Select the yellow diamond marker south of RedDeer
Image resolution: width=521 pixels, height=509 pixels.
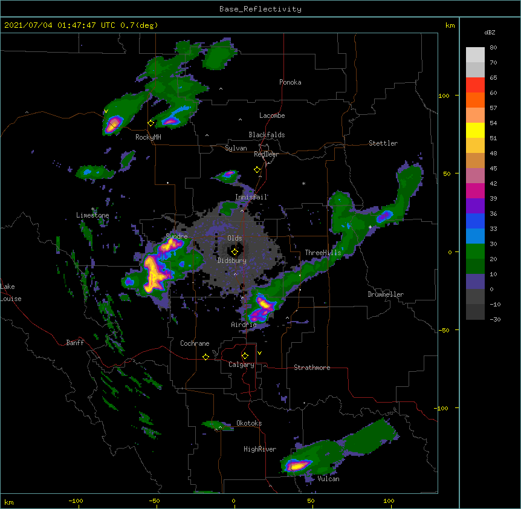(257, 169)
